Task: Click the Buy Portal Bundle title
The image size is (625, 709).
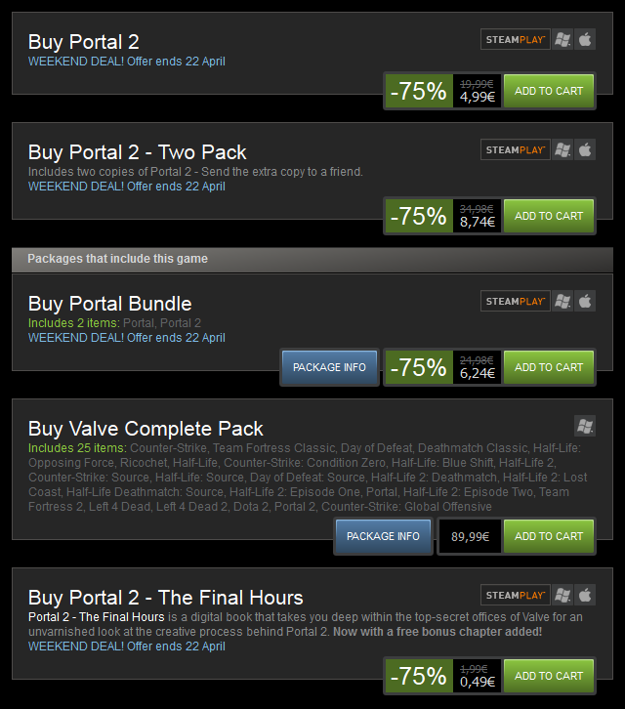Action: 110,304
